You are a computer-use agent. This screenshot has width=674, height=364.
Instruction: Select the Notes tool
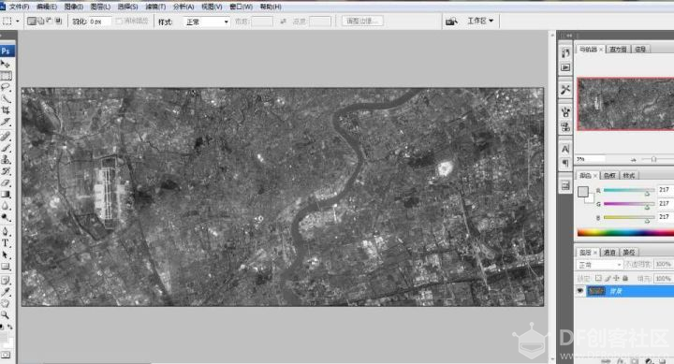click(x=6, y=281)
